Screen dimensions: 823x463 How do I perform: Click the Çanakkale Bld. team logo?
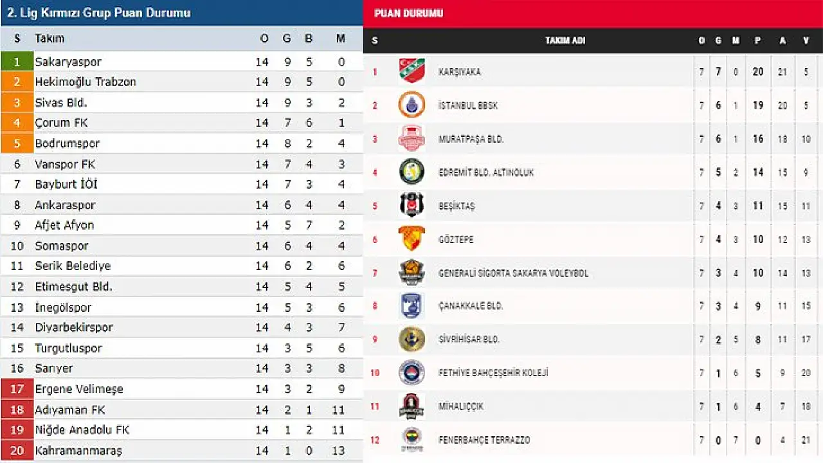tap(411, 306)
